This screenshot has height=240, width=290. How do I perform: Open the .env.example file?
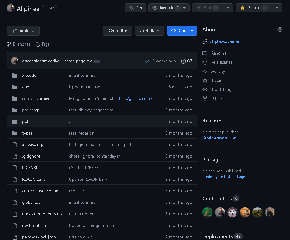(34, 145)
